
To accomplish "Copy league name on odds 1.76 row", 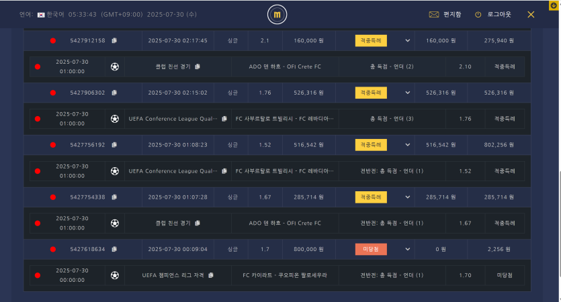I will click(x=224, y=119).
